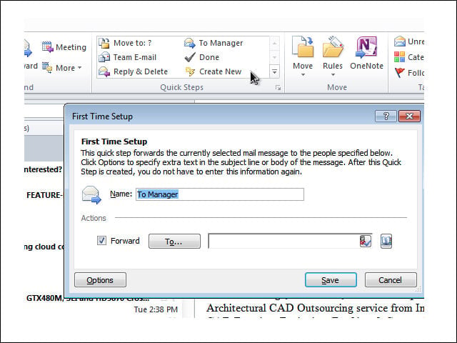
Task: Select the To Manager quick step
Action: [214, 43]
